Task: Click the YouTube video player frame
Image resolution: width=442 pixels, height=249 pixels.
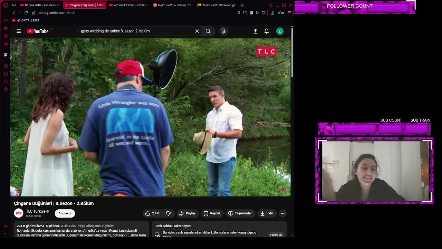Action: [x=151, y=117]
